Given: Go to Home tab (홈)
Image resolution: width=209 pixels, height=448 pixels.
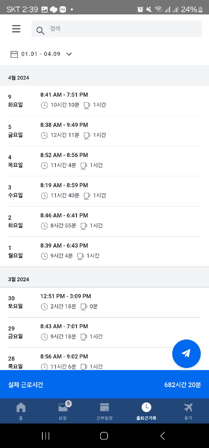Looking at the screenshot, I should pyautogui.click(x=21, y=411).
